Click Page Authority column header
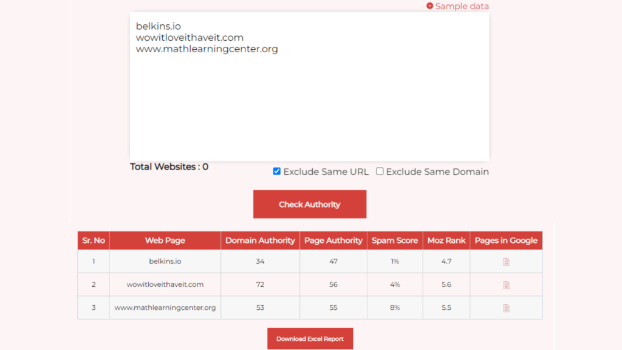This screenshot has height=350, width=622. [333, 241]
